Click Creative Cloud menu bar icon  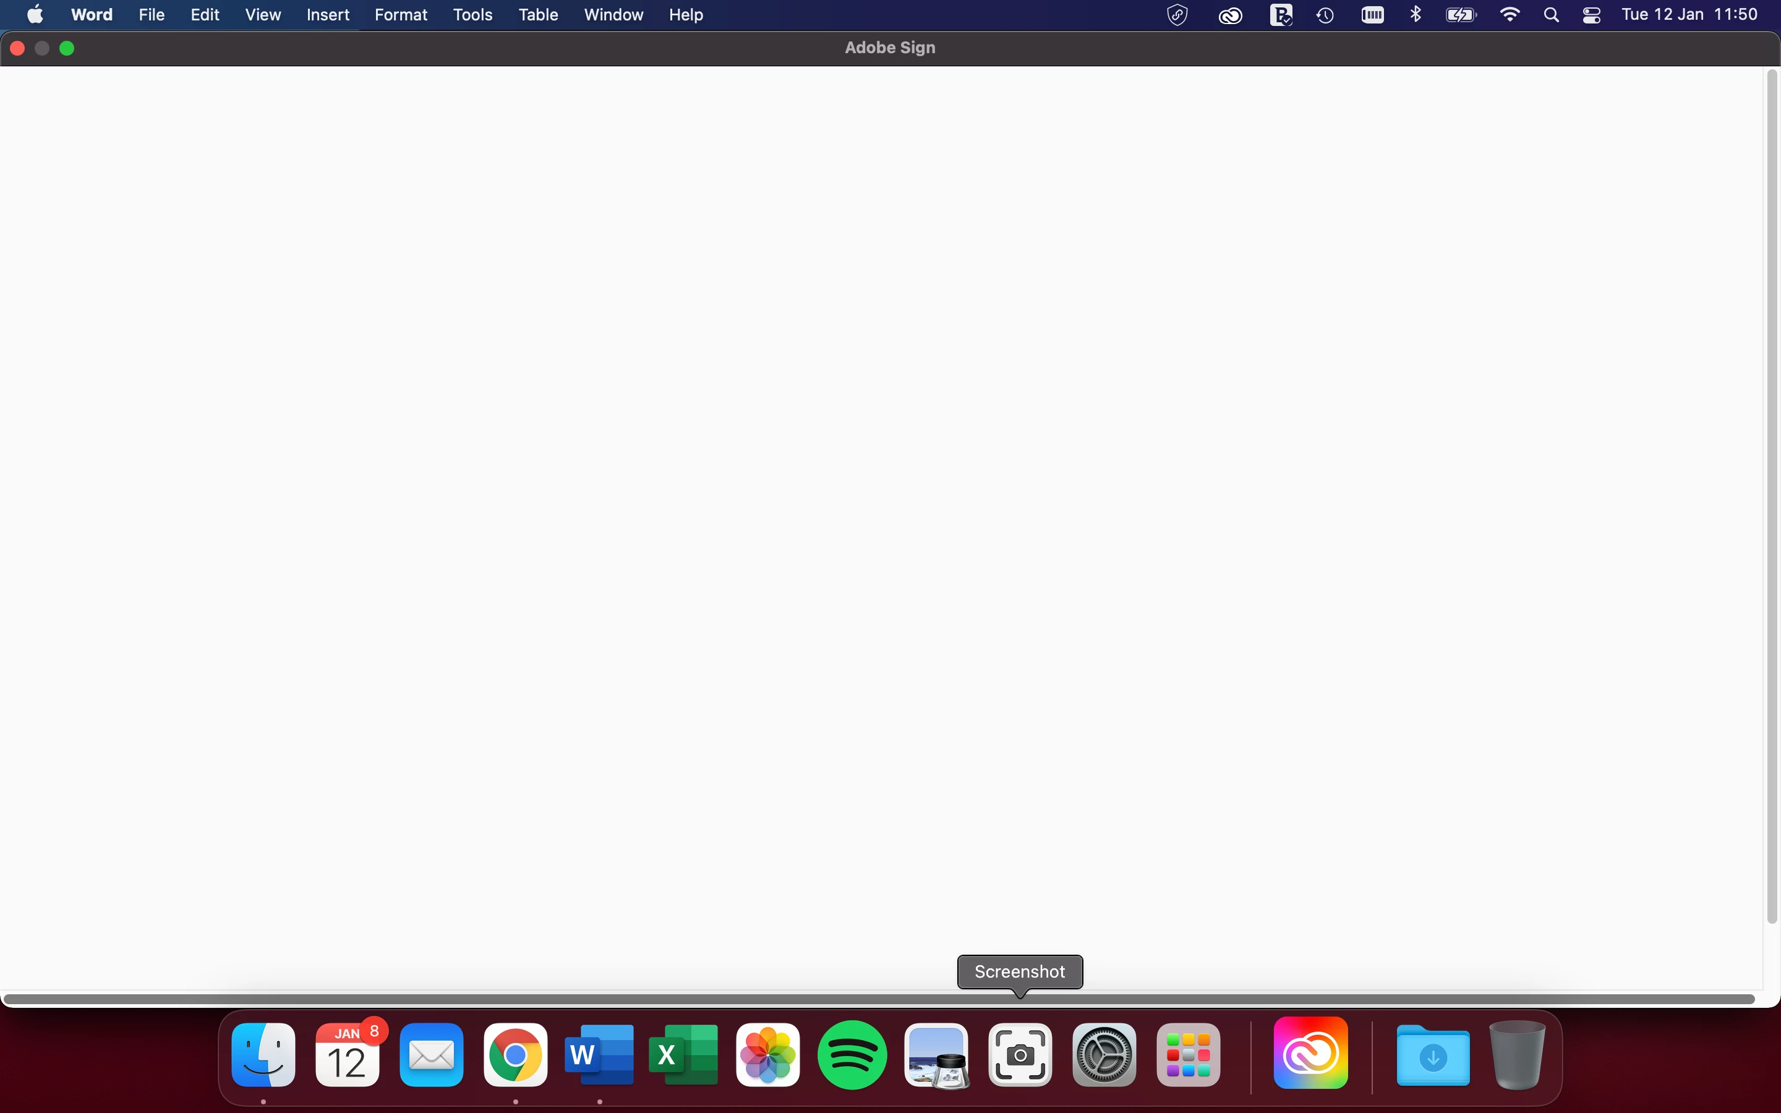[x=1231, y=15]
